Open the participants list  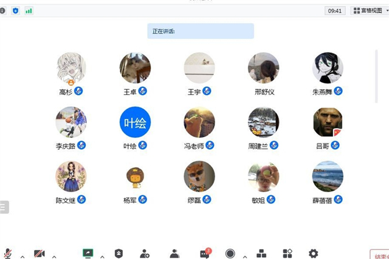coord(174,254)
